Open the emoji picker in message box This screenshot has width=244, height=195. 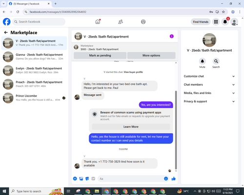pos(166,178)
